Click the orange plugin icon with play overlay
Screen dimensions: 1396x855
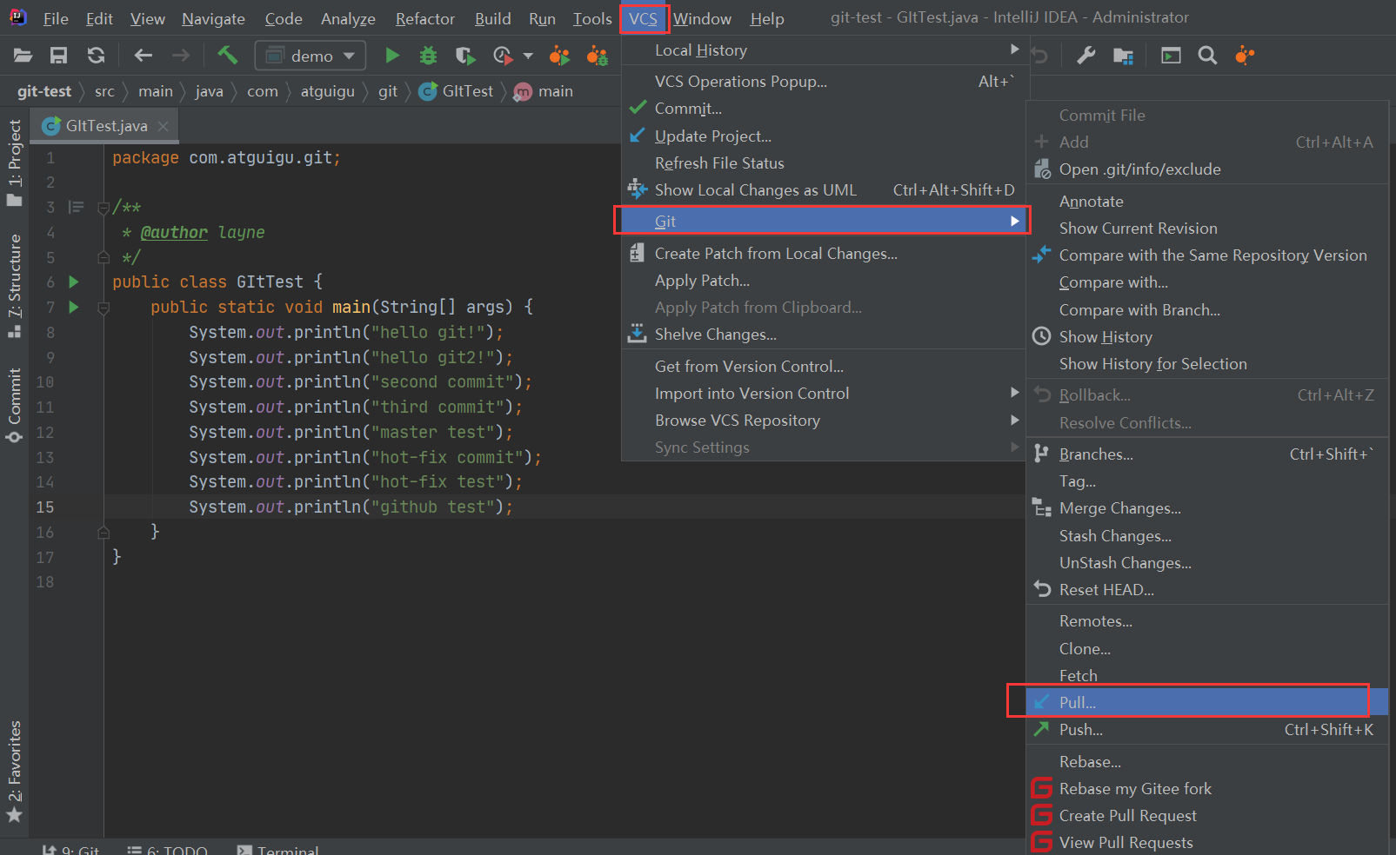[559, 56]
